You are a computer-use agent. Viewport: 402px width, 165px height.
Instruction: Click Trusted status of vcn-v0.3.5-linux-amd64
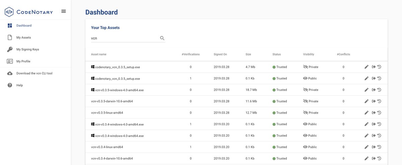[x=280, y=113]
